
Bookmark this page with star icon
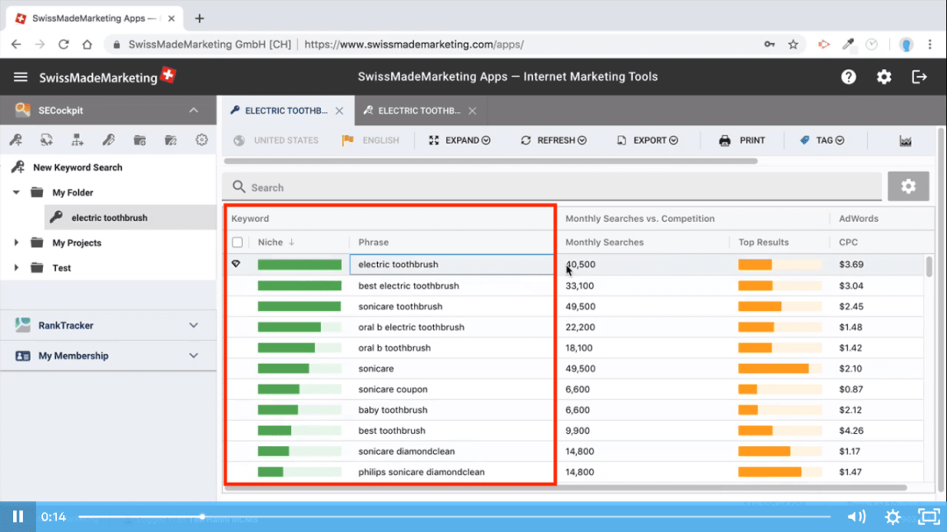793,44
